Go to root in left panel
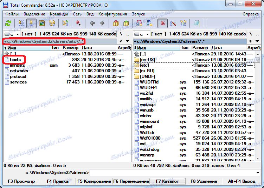This screenshot has height=188, width=264. click(121, 34)
